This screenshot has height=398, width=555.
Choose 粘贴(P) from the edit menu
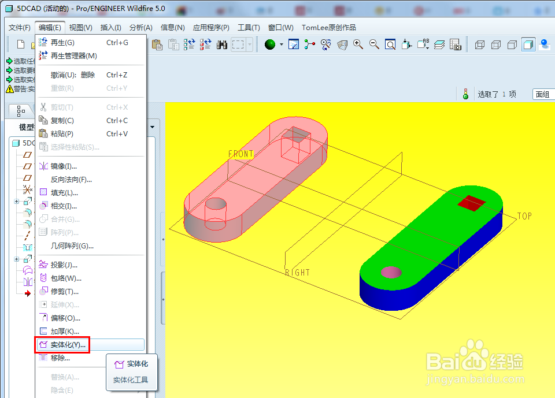pos(91,134)
